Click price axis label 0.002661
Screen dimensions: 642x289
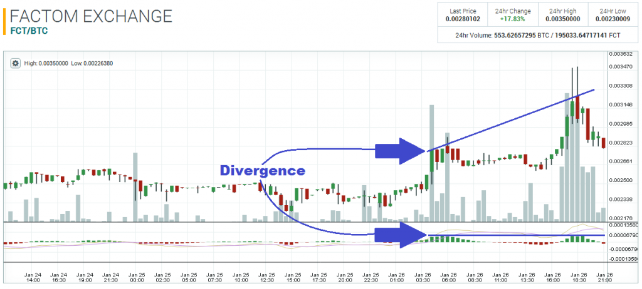[620, 161]
